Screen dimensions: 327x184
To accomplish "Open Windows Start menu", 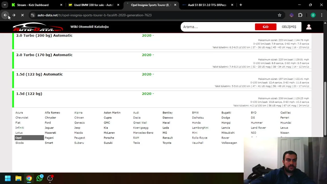I will 8,178.
